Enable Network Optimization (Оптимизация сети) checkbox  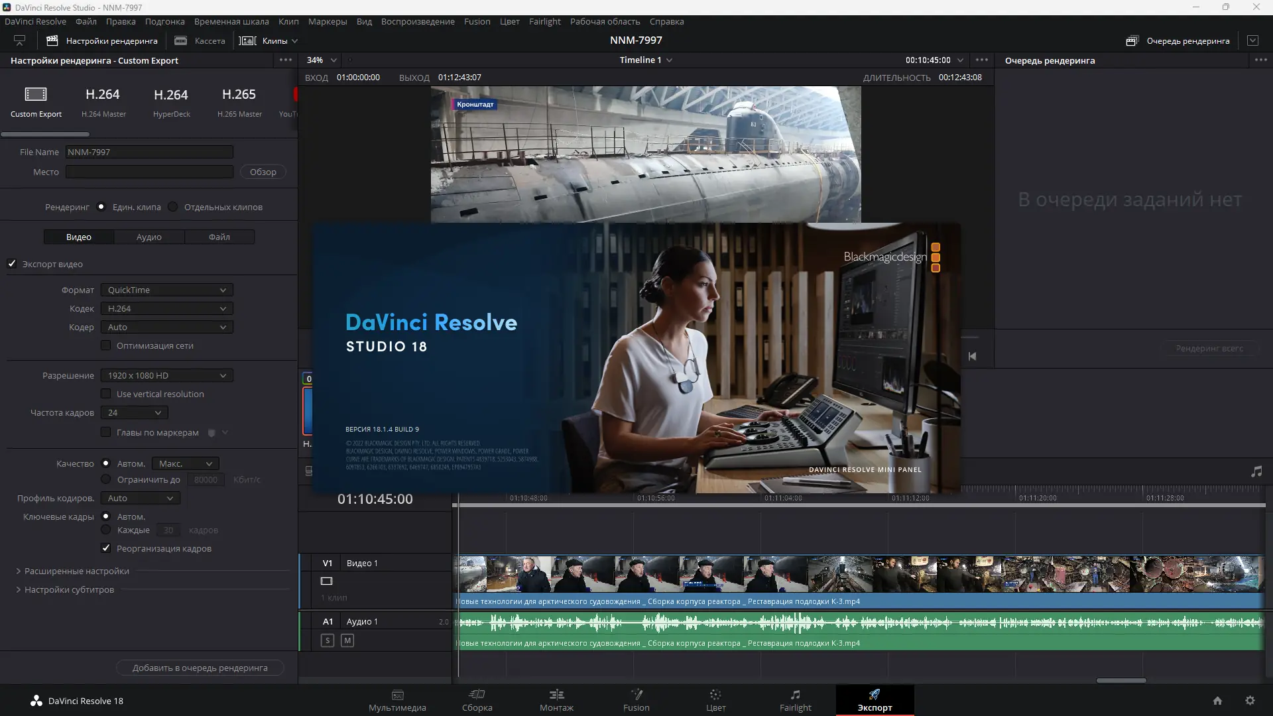[105, 345]
